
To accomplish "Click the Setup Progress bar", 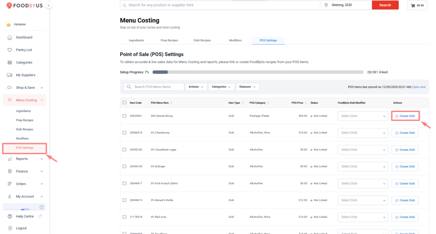I will (258, 72).
